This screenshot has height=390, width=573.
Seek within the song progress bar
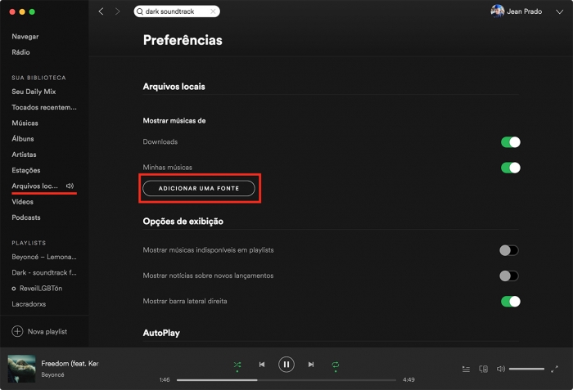[286, 379]
